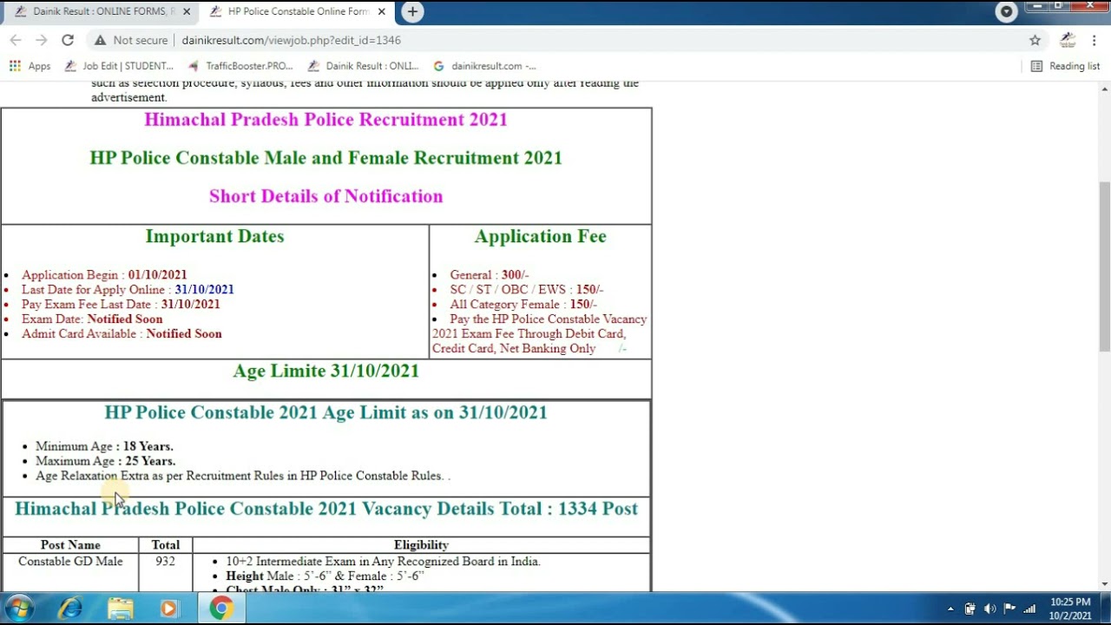This screenshot has height=625, width=1111.
Task: Click the Post Name column header
Action: (x=70, y=545)
